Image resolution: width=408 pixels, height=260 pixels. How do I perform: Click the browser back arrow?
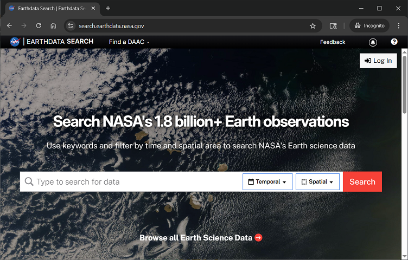(9, 25)
